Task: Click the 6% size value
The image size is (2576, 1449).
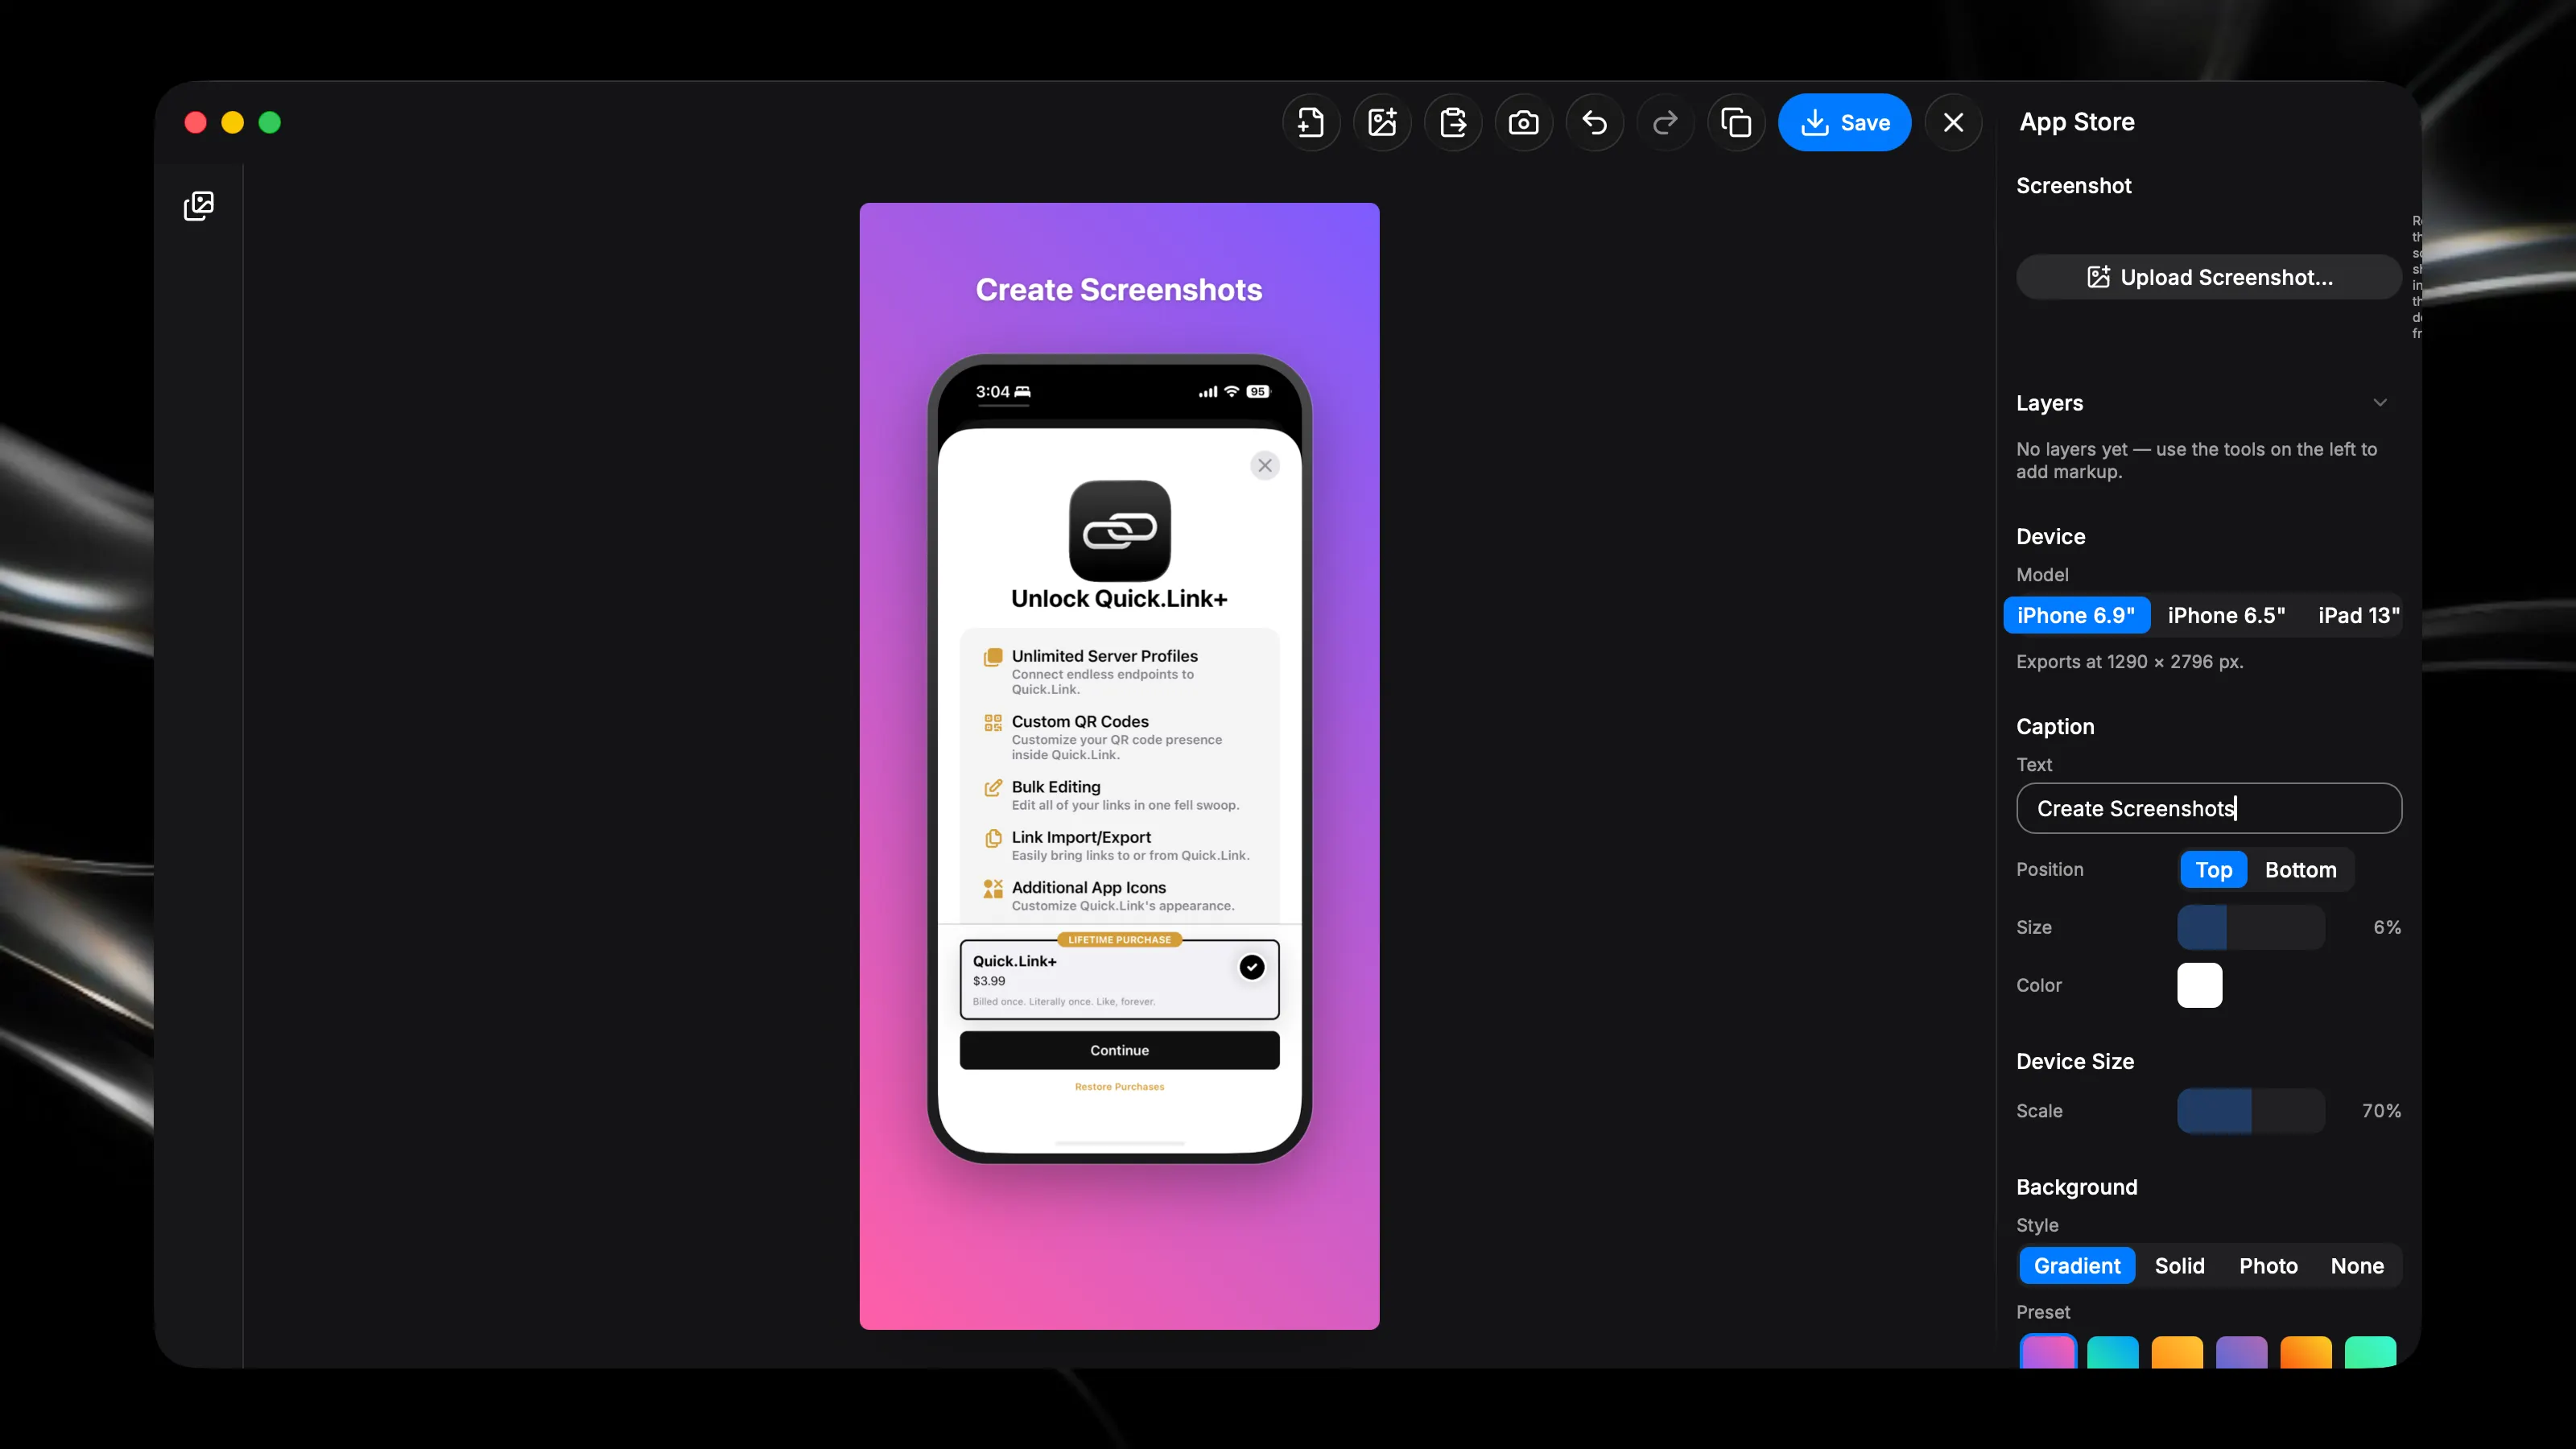Action: click(x=2387, y=927)
